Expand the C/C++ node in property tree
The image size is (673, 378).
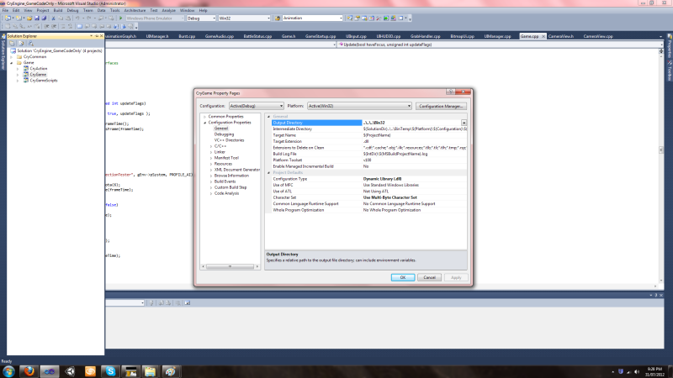coord(211,146)
